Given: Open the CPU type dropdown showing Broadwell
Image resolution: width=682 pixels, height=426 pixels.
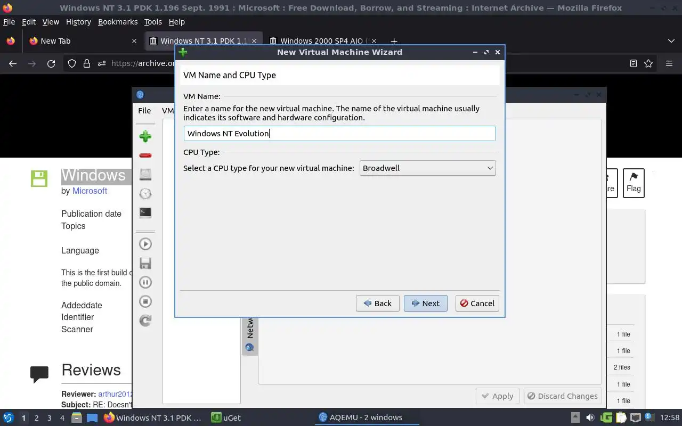Looking at the screenshot, I should (427, 168).
